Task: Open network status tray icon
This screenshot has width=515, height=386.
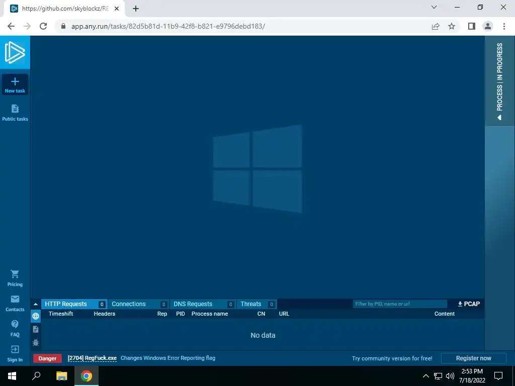Action: pos(438,376)
